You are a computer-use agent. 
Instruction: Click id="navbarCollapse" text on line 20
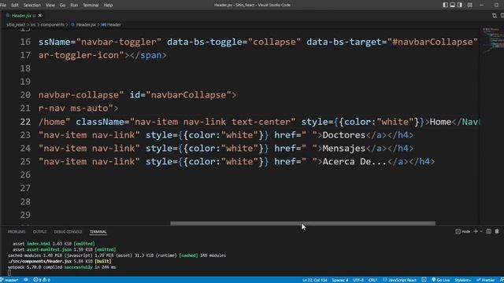click(x=180, y=95)
